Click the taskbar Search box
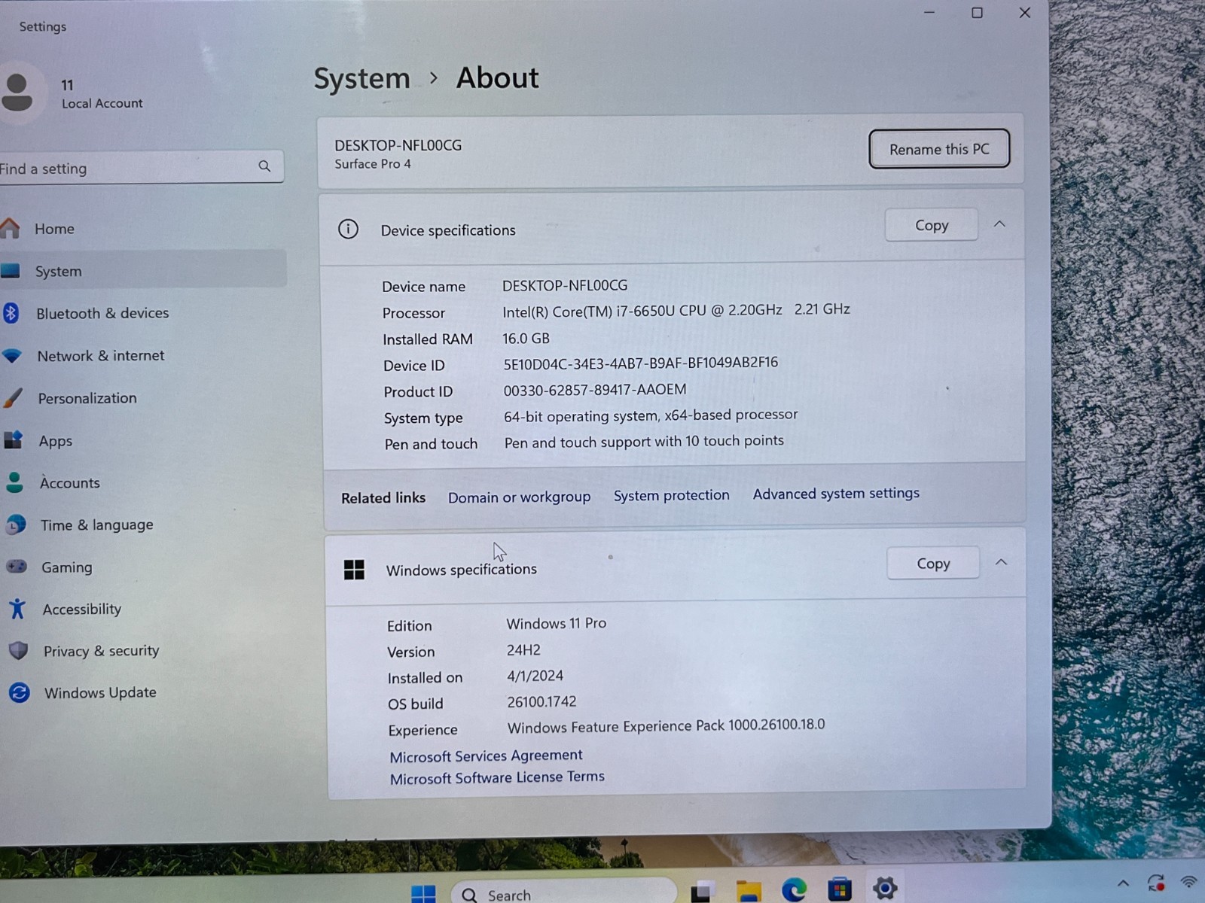 pyautogui.click(x=563, y=892)
